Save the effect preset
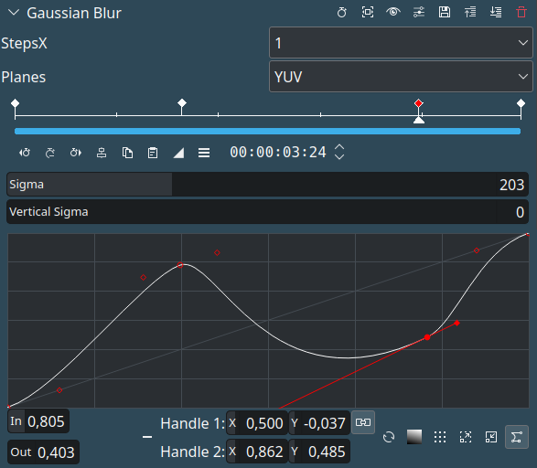The image size is (537, 468). pos(445,12)
